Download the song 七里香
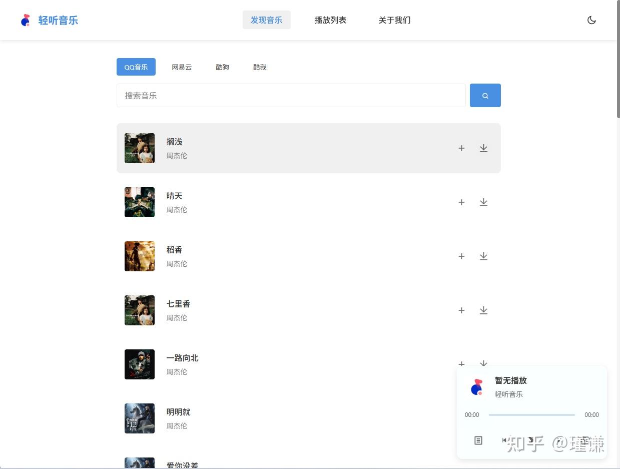Viewport: 620px width, 469px height. tap(483, 310)
